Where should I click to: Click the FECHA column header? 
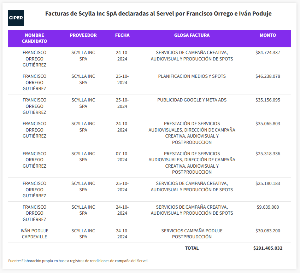(x=122, y=35)
